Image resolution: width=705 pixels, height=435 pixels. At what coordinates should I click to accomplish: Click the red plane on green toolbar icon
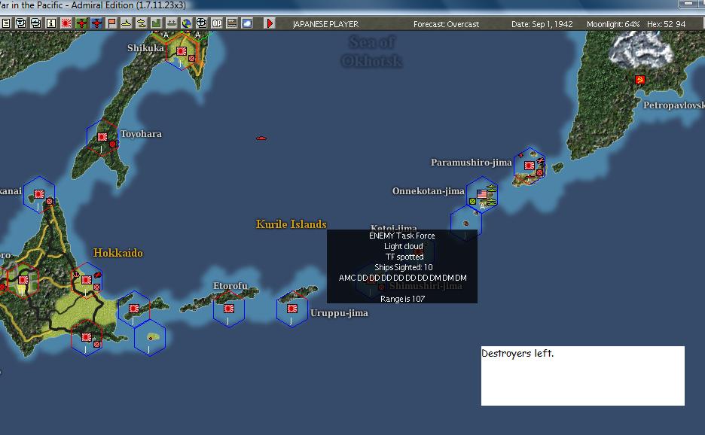(81, 23)
